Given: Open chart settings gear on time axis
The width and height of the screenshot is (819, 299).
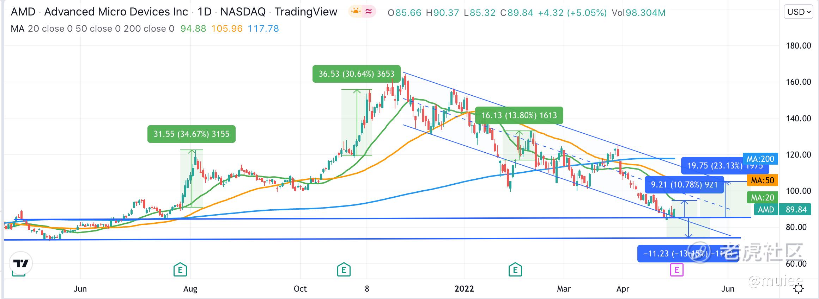Looking at the screenshot, I should click(x=799, y=289).
